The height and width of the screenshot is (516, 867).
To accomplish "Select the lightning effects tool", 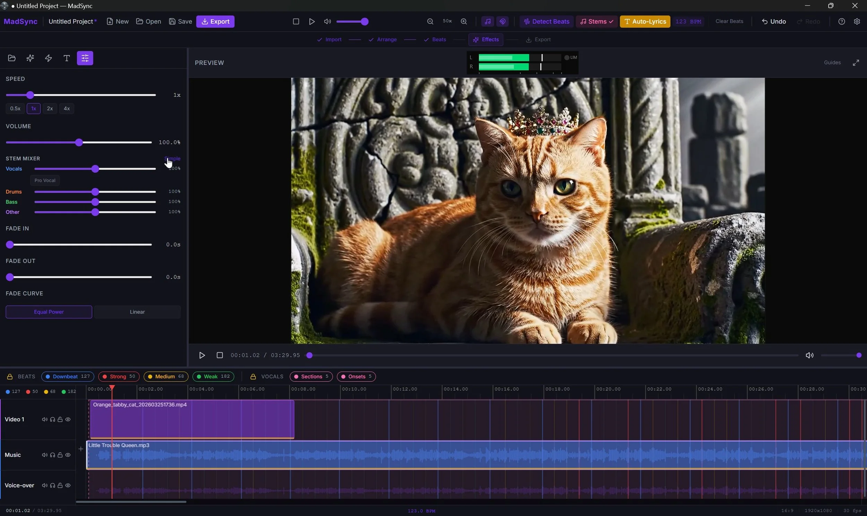I will point(48,58).
